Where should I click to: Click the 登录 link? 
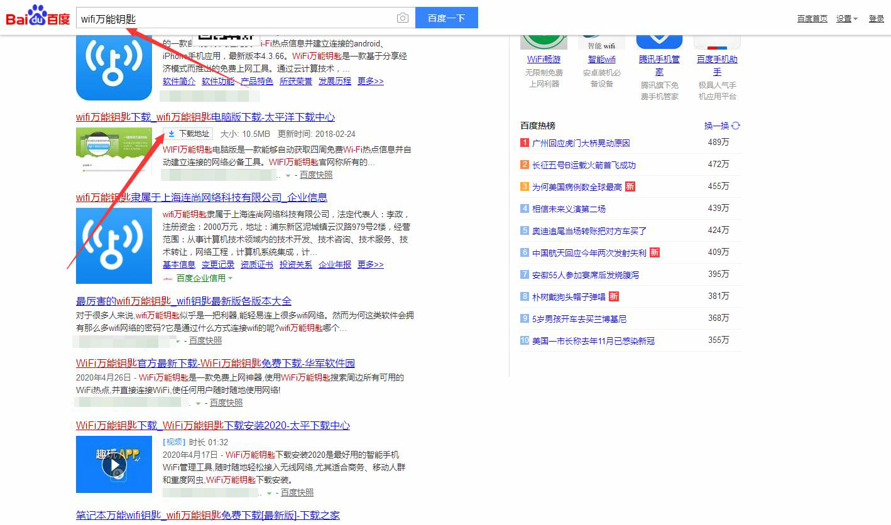click(876, 19)
